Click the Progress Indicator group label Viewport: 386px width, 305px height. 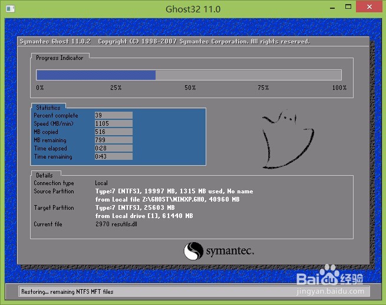tap(60, 58)
